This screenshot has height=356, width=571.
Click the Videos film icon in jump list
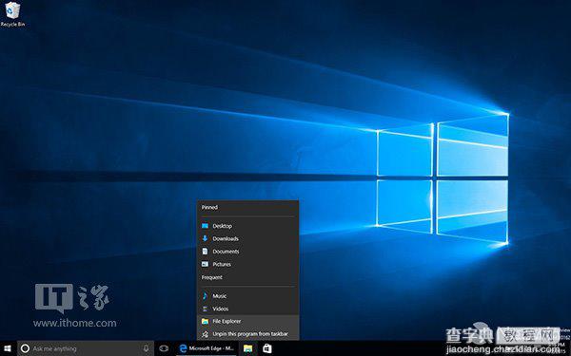click(x=205, y=309)
